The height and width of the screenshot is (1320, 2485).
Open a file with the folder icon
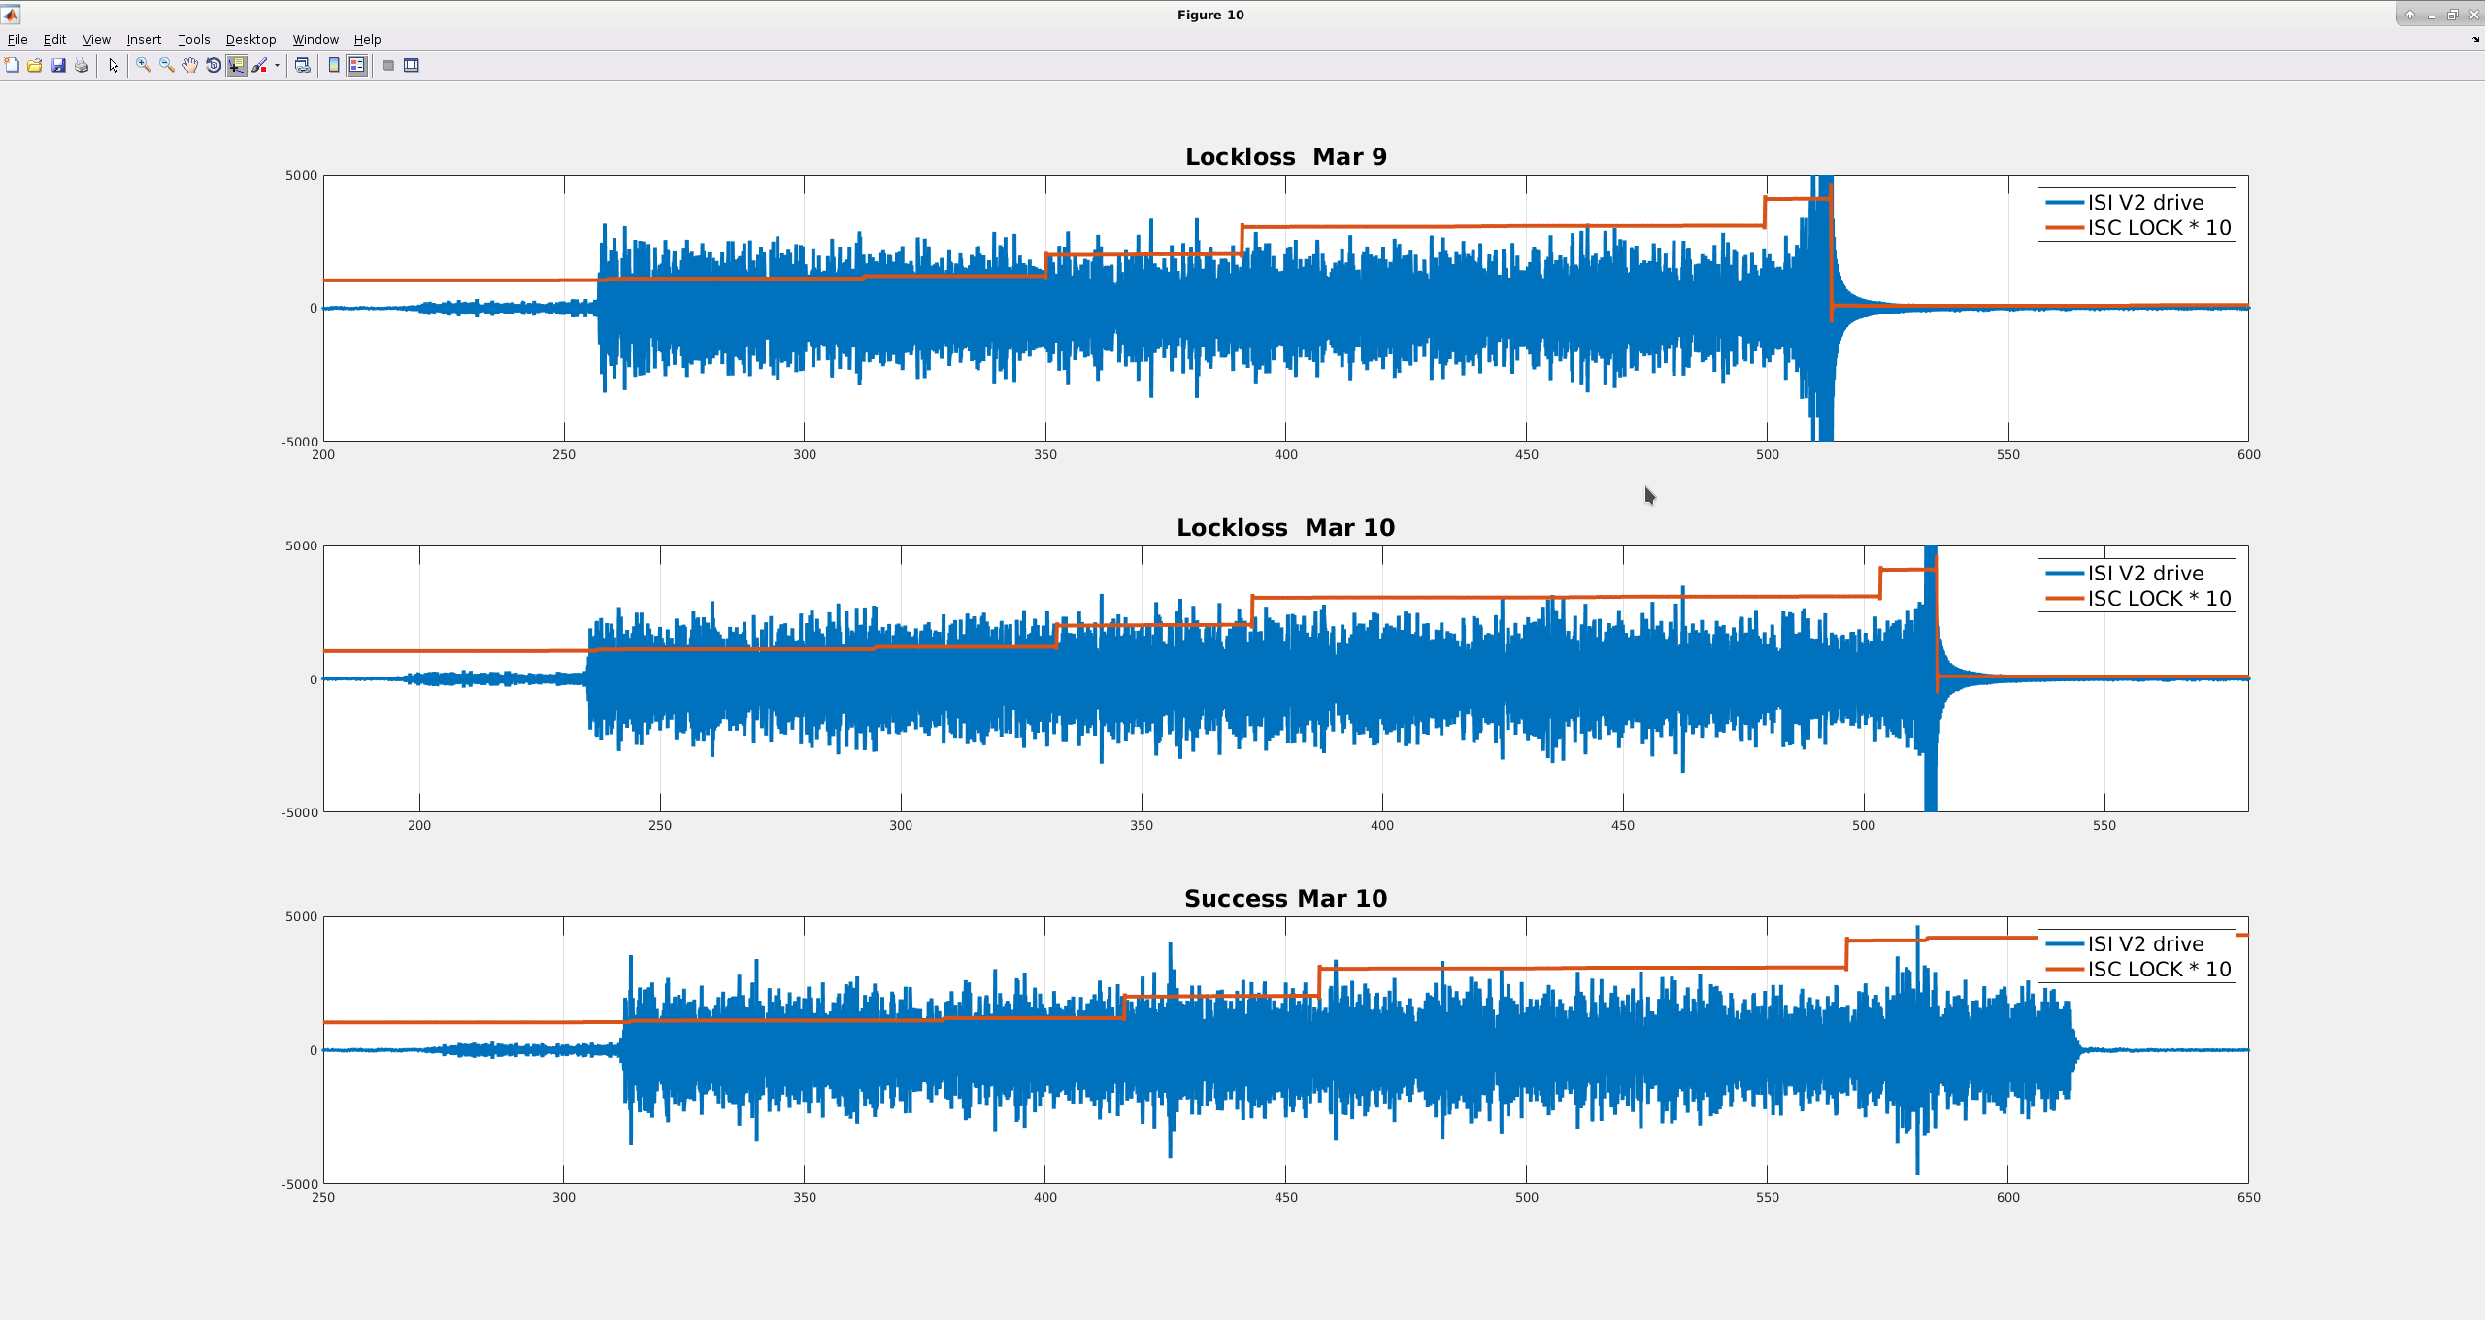pyautogui.click(x=35, y=65)
